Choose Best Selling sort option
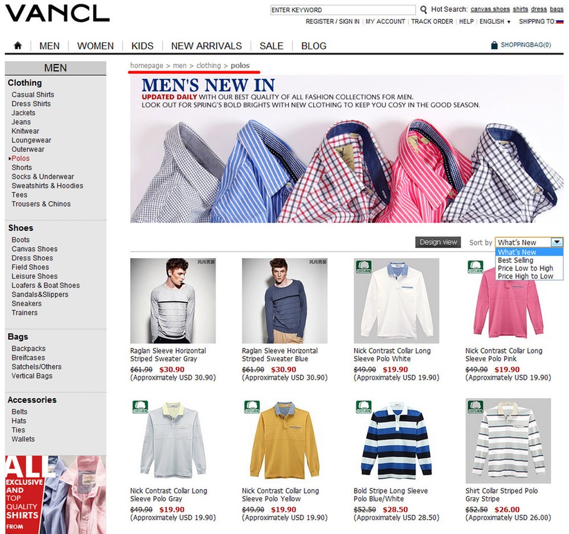569x534 pixels. pos(516,260)
